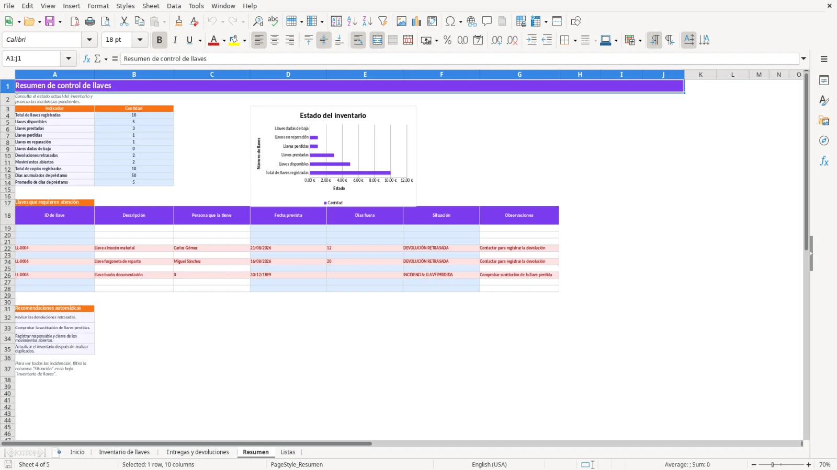Select the Estado del inventario chart
Image resolution: width=837 pixels, height=470 pixels.
coord(333,156)
